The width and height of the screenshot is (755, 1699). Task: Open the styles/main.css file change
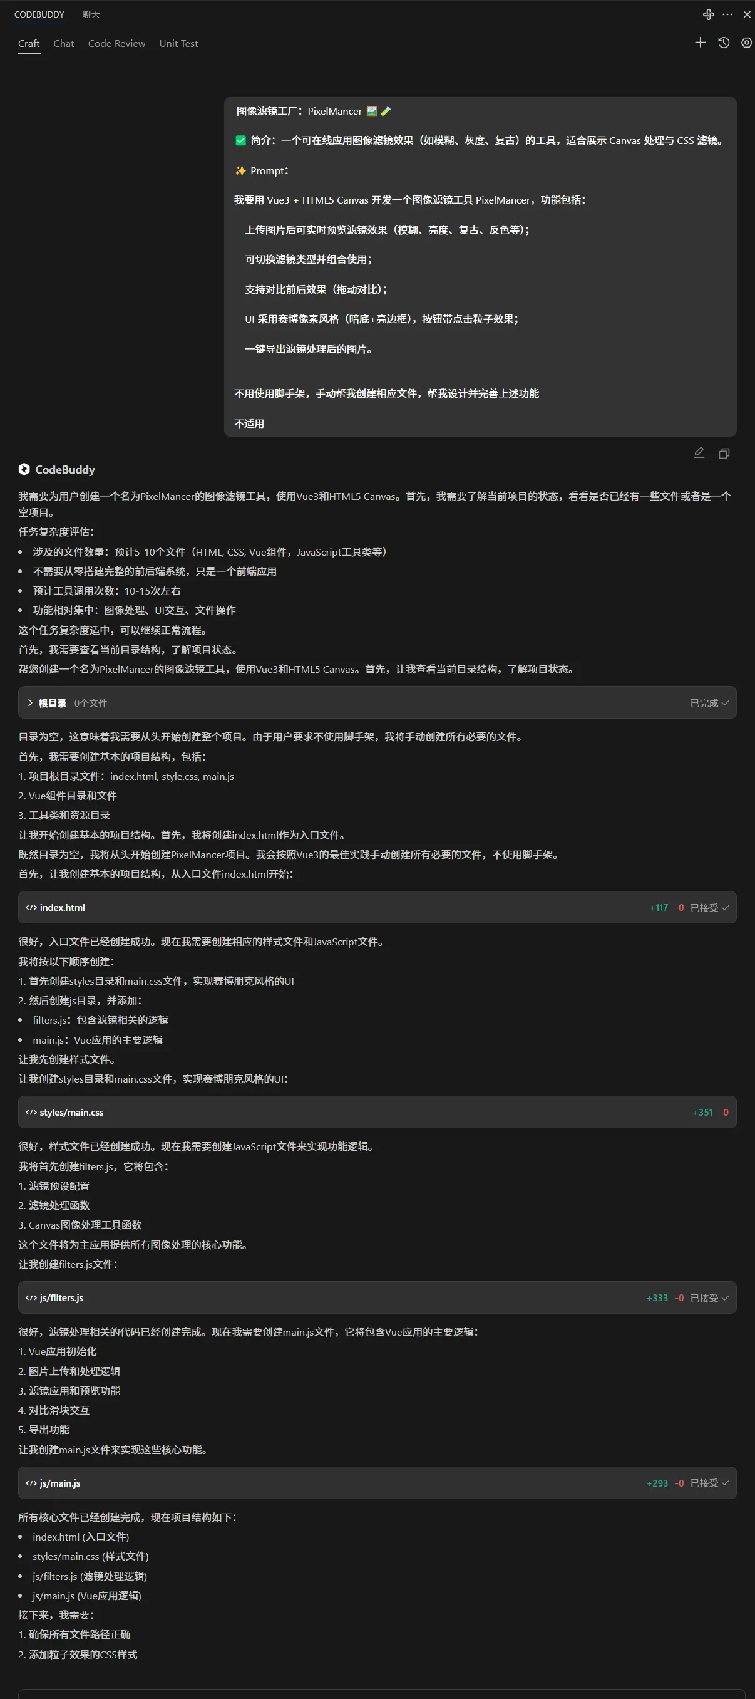[377, 1112]
